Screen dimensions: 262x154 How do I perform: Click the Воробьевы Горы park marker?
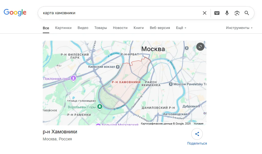(x=100, y=106)
